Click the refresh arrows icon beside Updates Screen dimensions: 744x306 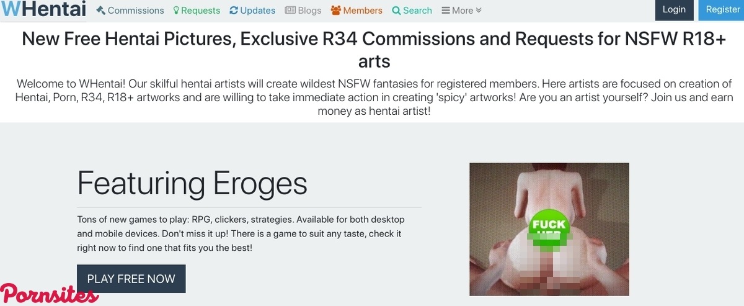[x=234, y=11]
